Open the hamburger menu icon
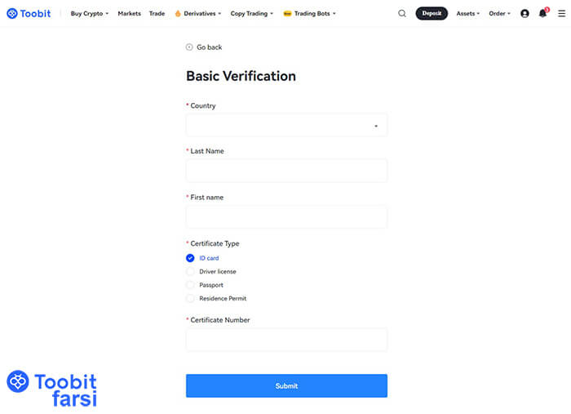 pos(561,14)
